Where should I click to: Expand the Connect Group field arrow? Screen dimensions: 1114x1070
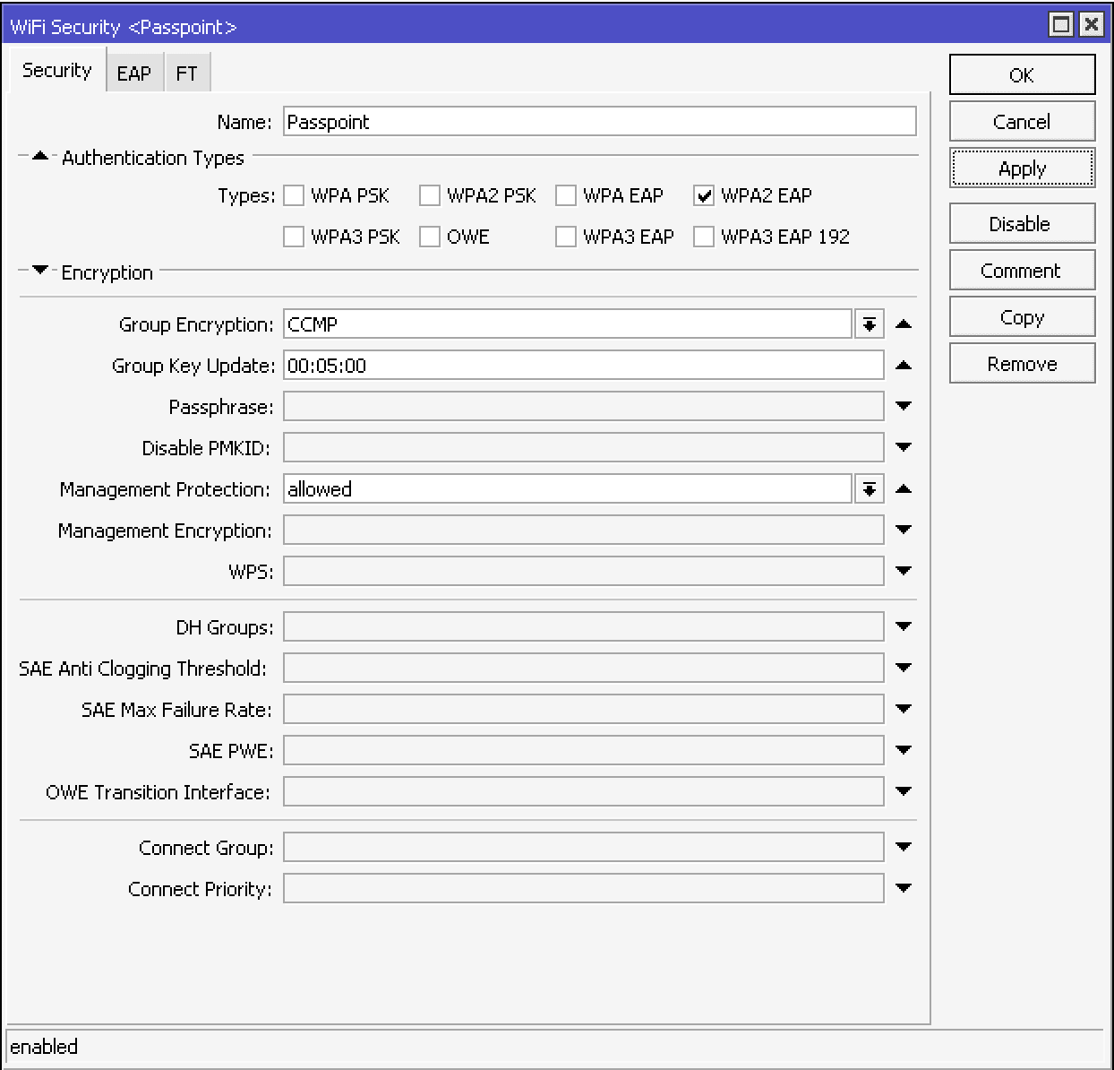point(904,848)
